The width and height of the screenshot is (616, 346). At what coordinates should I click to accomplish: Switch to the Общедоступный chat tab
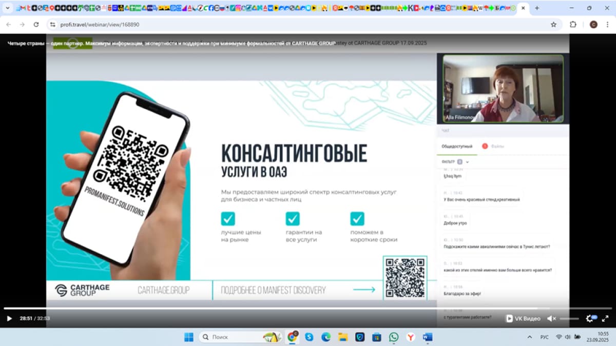(x=457, y=147)
